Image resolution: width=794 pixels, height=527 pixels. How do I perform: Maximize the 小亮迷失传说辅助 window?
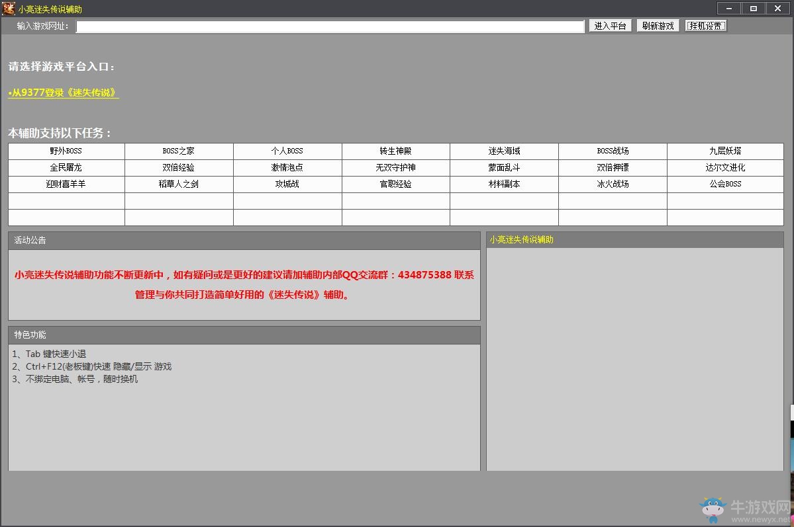coord(754,8)
